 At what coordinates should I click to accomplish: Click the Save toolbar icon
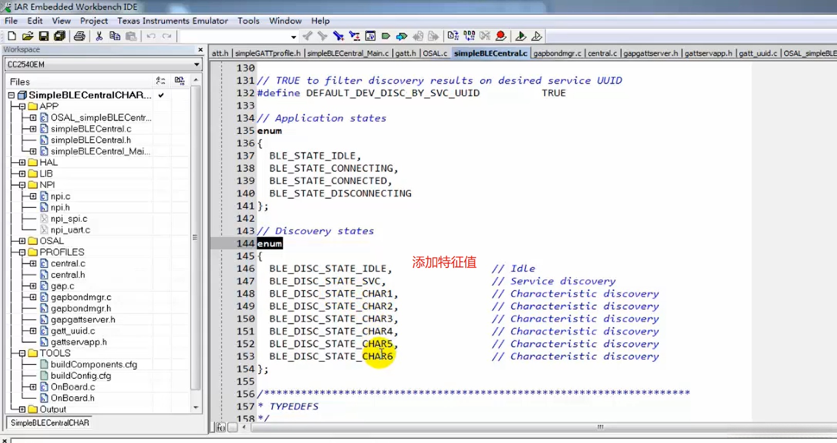point(44,36)
